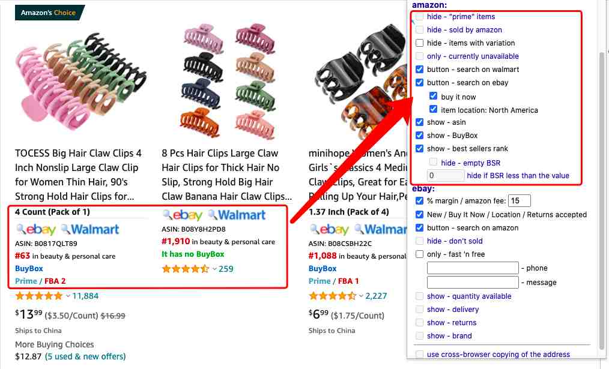The width and height of the screenshot is (609, 369).
Task: Click the star rating beside 2,227 reviews
Action: click(333, 296)
